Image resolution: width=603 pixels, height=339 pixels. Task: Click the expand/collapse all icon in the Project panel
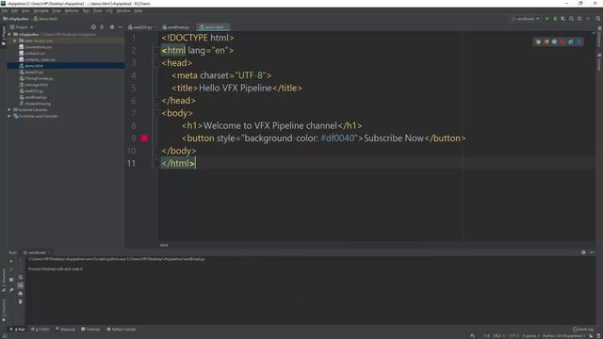tap(102, 27)
